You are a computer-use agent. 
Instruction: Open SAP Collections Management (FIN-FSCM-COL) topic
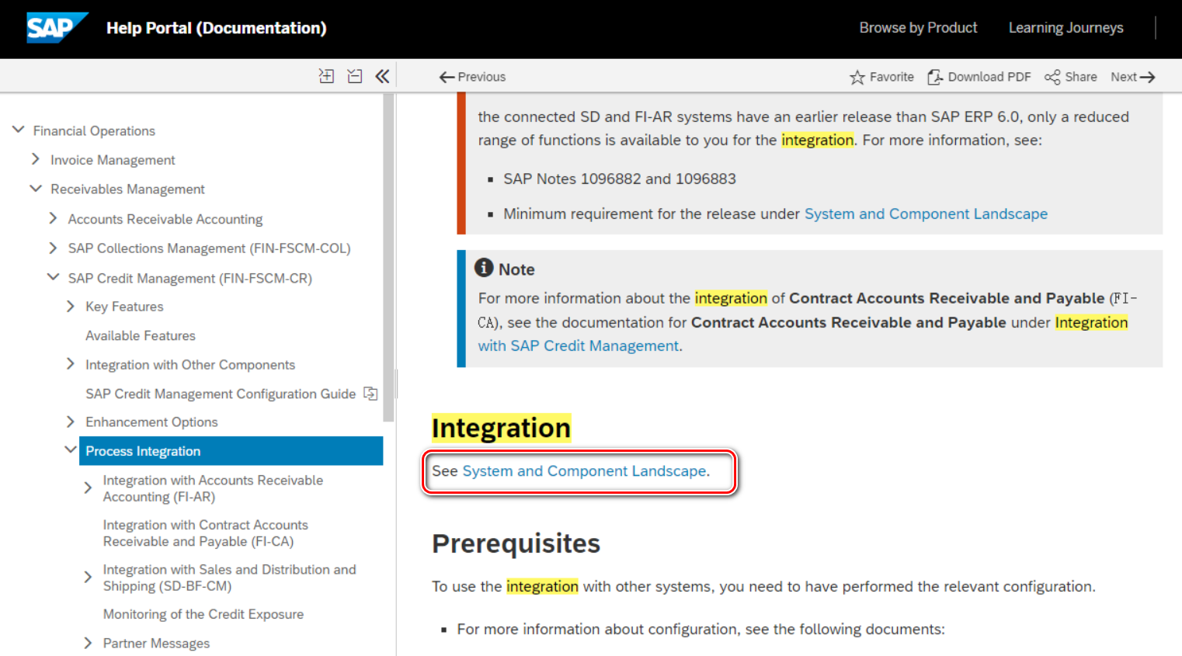pyautogui.click(x=210, y=248)
